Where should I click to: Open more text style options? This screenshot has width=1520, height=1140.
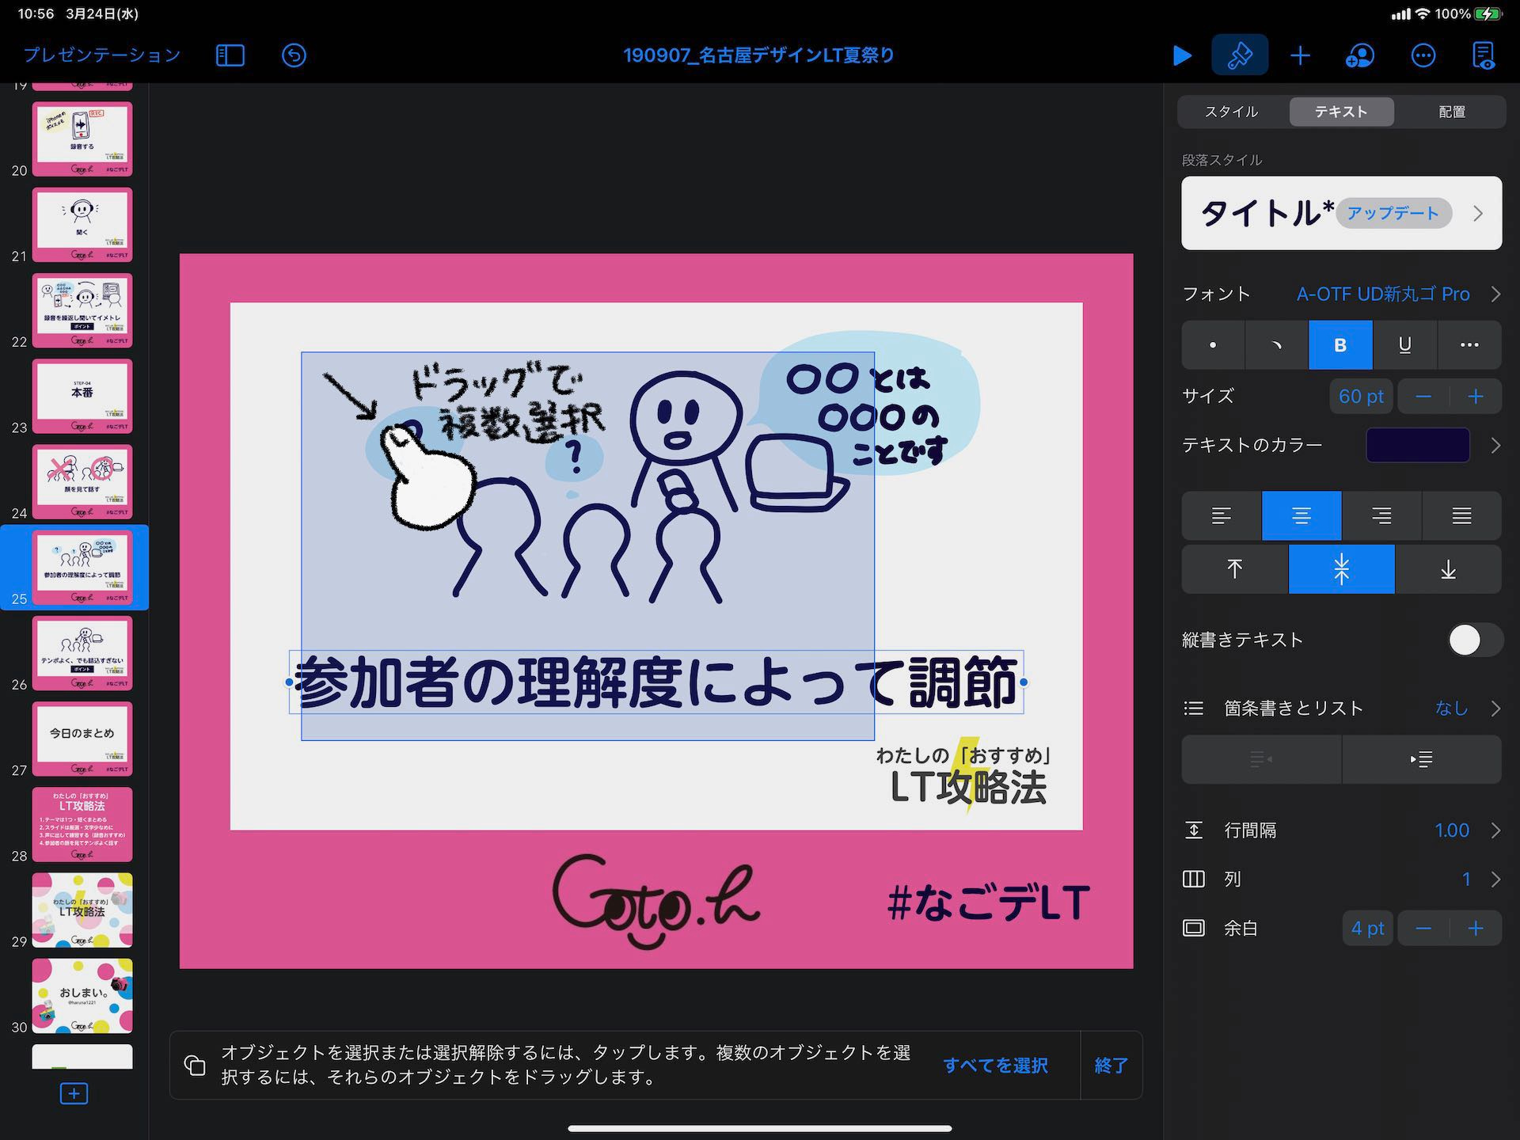pyautogui.click(x=1469, y=345)
